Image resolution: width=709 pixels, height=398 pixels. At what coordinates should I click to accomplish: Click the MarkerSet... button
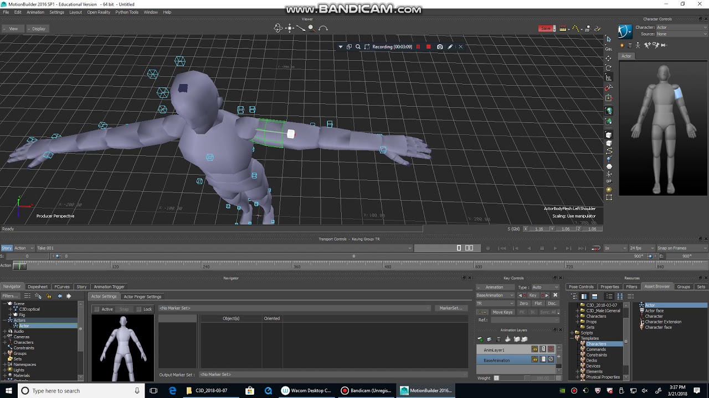click(x=450, y=308)
